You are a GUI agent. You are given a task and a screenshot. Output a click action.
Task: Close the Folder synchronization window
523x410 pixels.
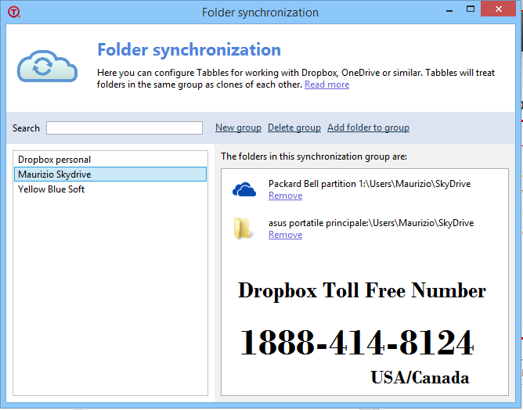[x=498, y=9]
